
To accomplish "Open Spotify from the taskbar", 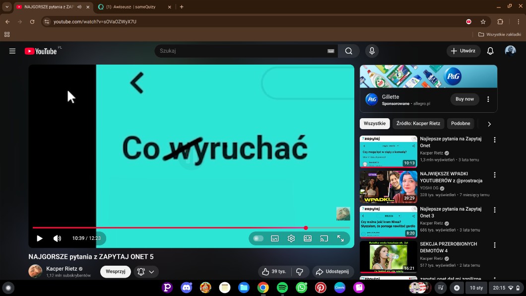I will point(282,288).
